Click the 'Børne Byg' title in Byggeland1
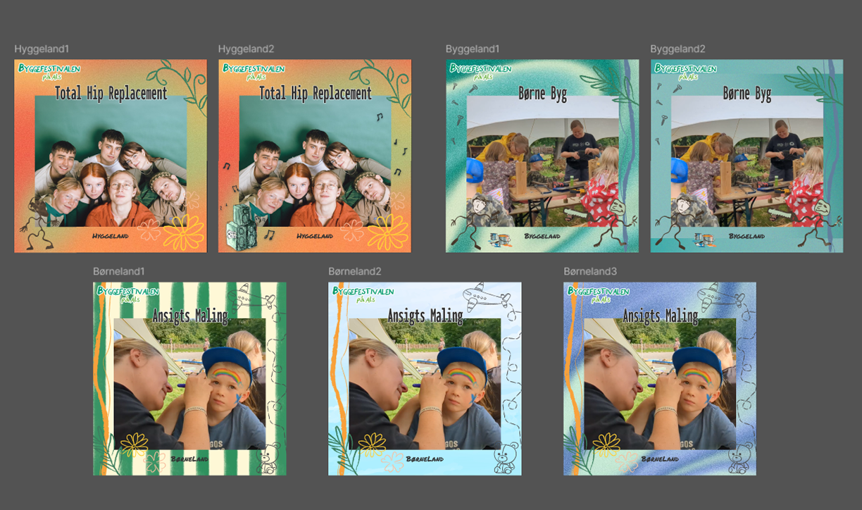Viewport: 862px width, 510px height. [542, 93]
